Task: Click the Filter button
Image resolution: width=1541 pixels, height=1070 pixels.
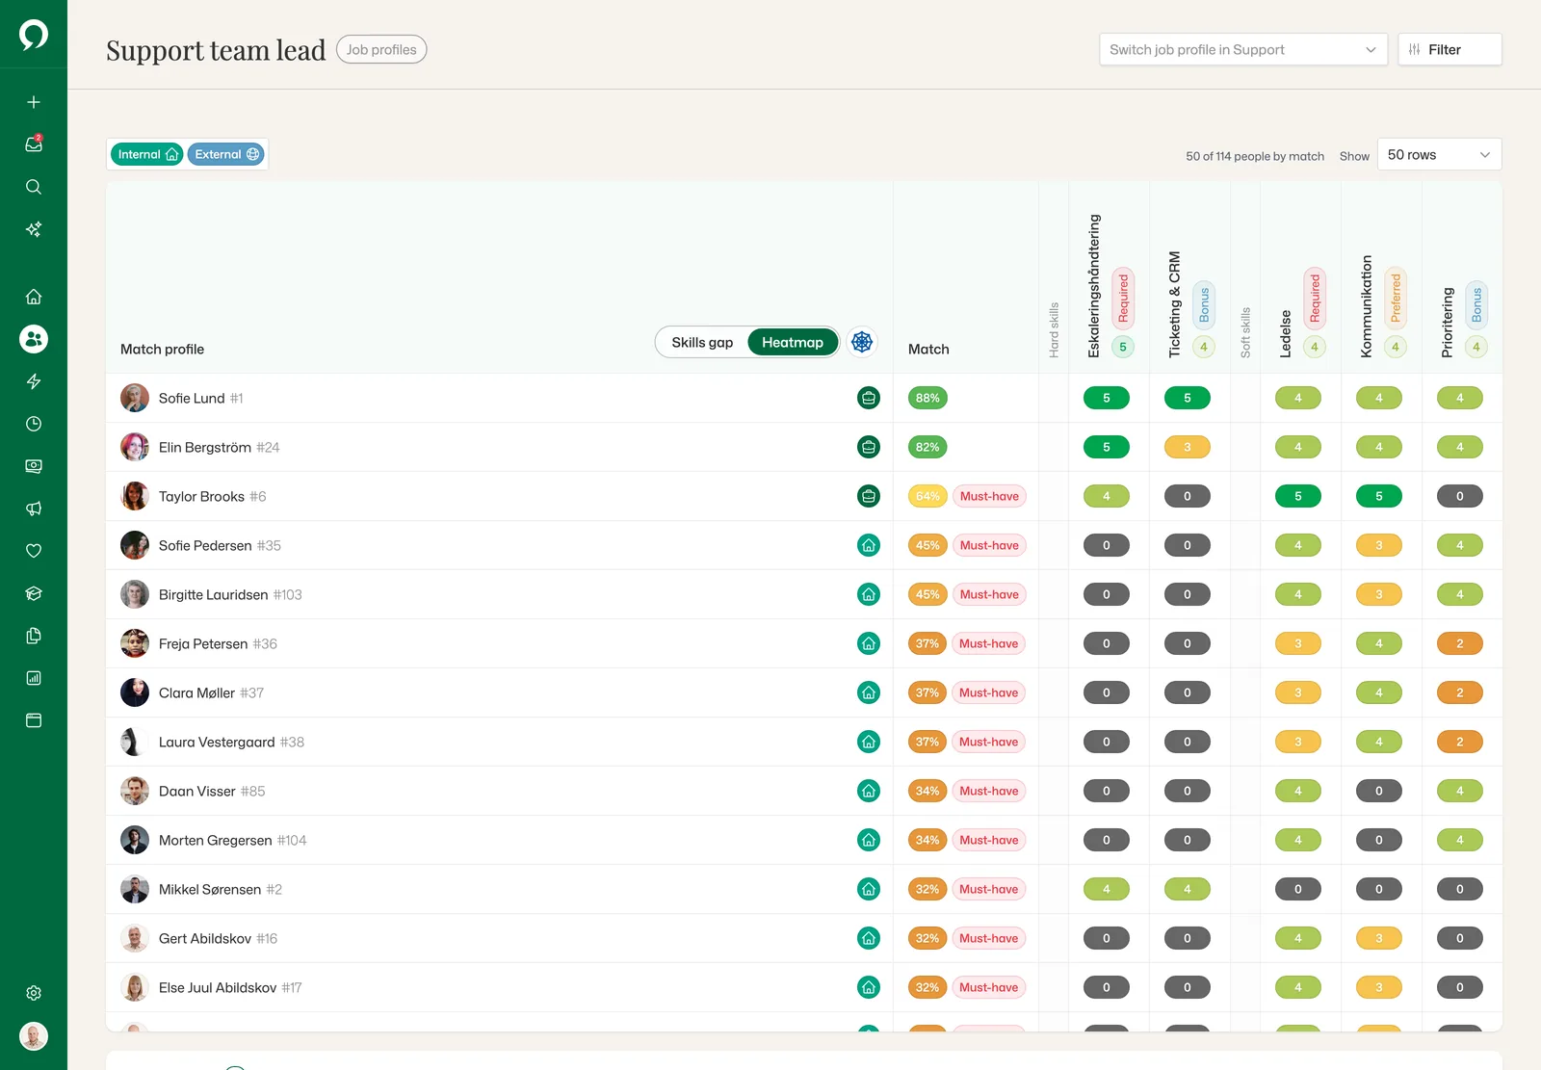Action: [x=1450, y=49]
